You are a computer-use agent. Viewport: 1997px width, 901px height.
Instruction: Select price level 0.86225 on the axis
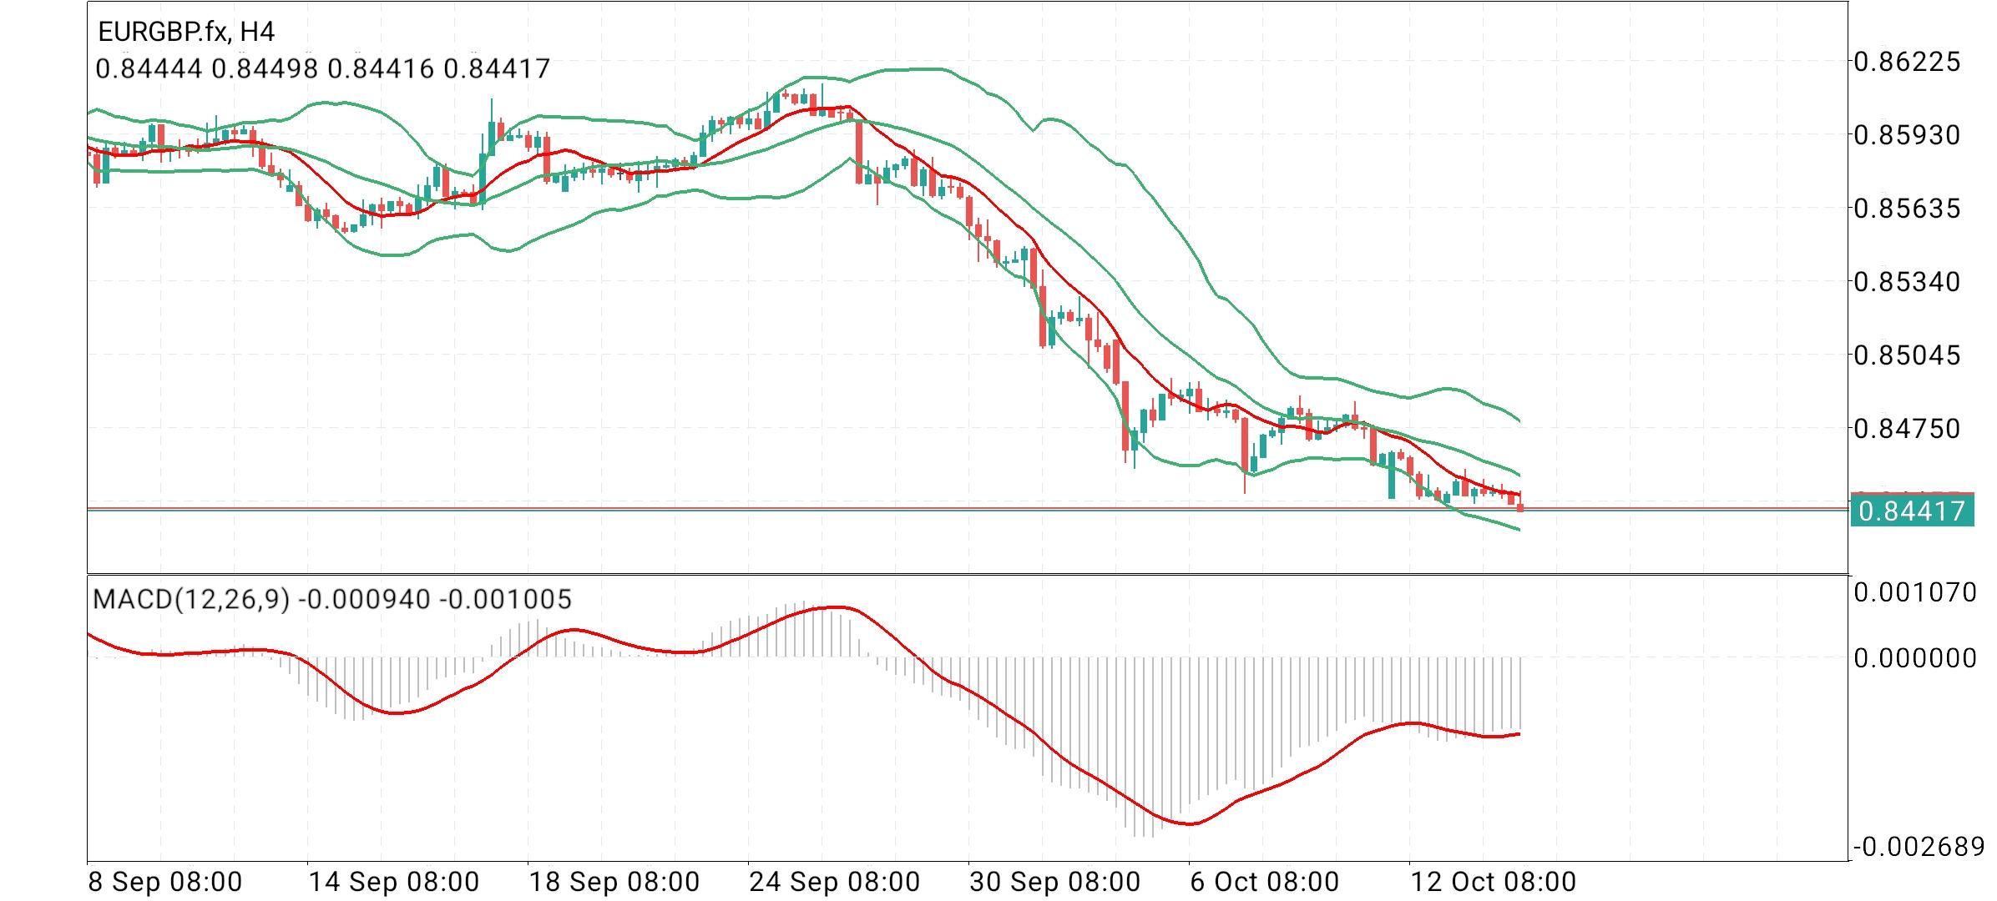click(x=1907, y=61)
